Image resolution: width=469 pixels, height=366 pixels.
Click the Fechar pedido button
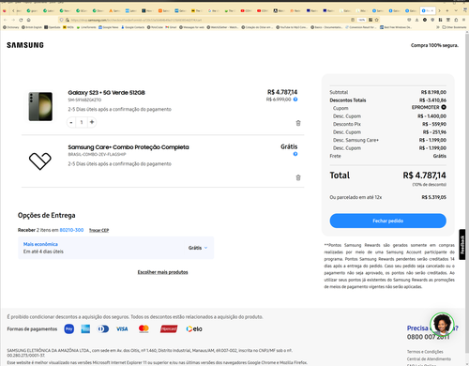point(387,221)
